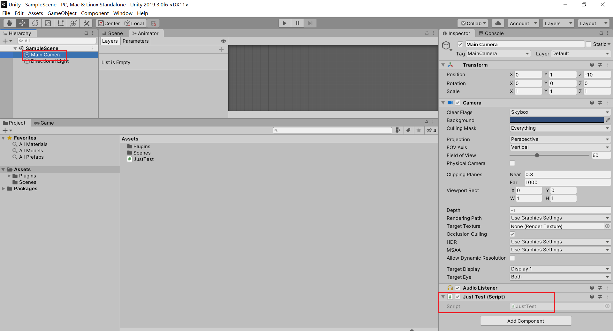Open Camera component preset selector
Viewport: 613px width, 331px height.
[x=600, y=103]
